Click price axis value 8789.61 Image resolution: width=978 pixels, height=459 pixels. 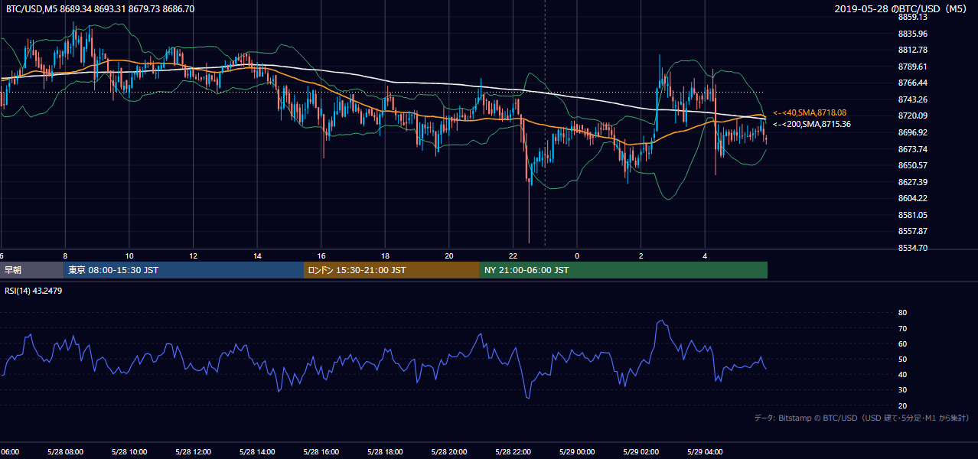tap(912, 67)
